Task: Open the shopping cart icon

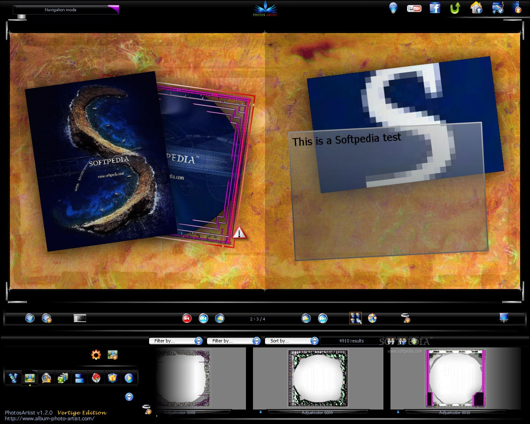Action: 497,8
